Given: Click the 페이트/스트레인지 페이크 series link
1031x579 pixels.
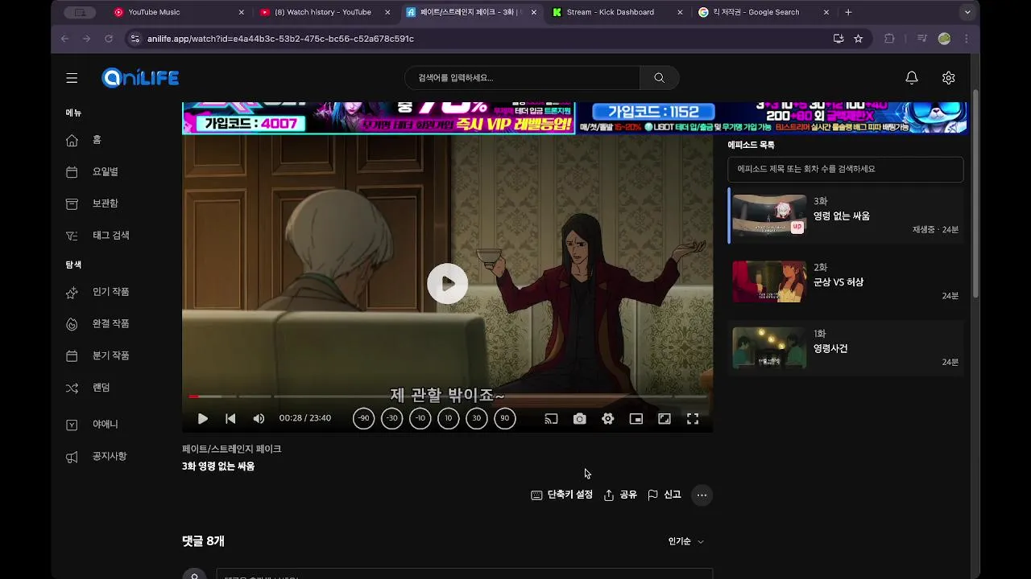Looking at the screenshot, I should [x=231, y=449].
